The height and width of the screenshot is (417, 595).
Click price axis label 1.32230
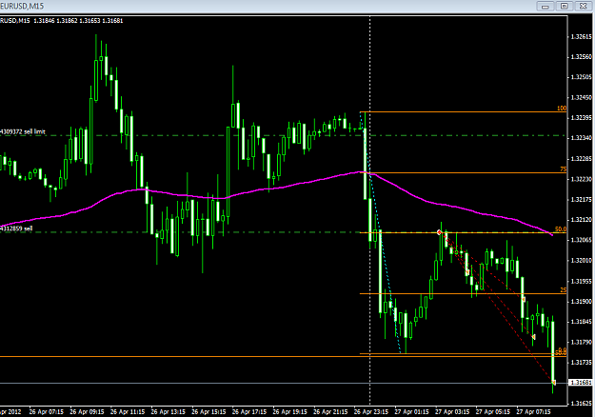tap(581, 179)
